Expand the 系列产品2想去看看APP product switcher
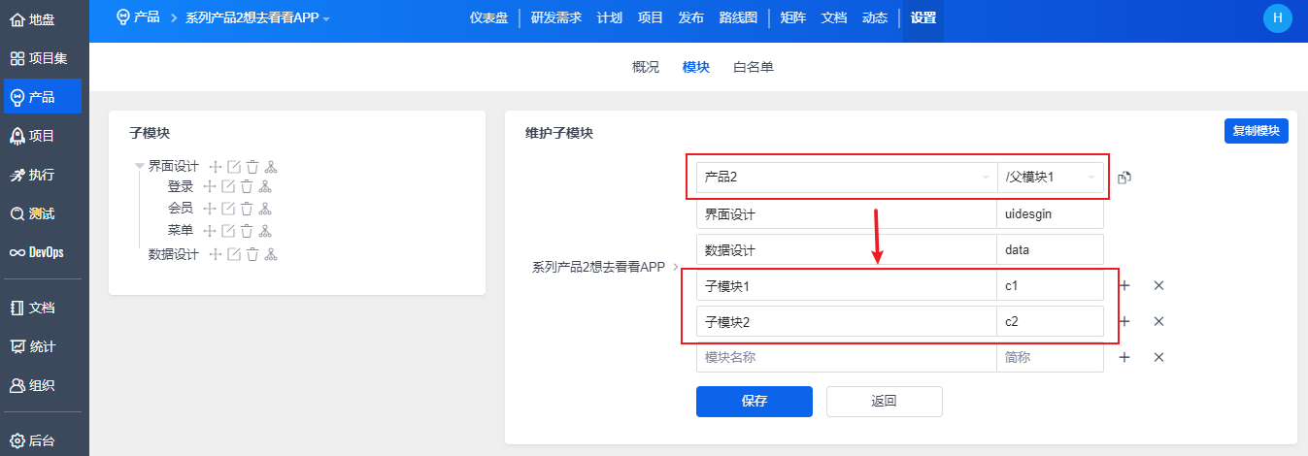The width and height of the screenshot is (1308, 456). [257, 18]
